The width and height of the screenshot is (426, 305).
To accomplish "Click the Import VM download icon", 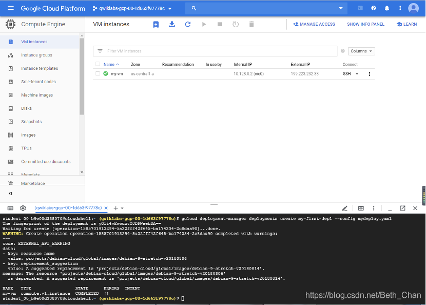I will 172,25.
